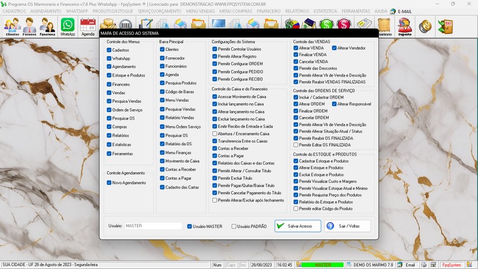Viewport: 478px width, 269px height.
Task: Uncheck Permitir Configurar RECIBO checkbox
Action: (x=215, y=79)
